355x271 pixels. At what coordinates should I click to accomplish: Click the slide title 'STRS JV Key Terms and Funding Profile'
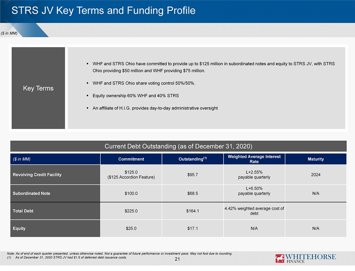point(104,10)
